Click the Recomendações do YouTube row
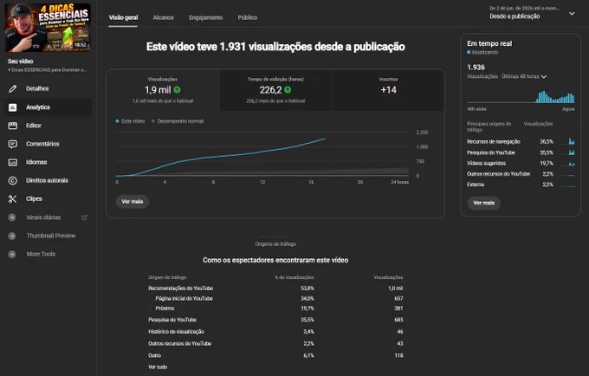Viewport: 589px width, 376px height. pos(275,288)
